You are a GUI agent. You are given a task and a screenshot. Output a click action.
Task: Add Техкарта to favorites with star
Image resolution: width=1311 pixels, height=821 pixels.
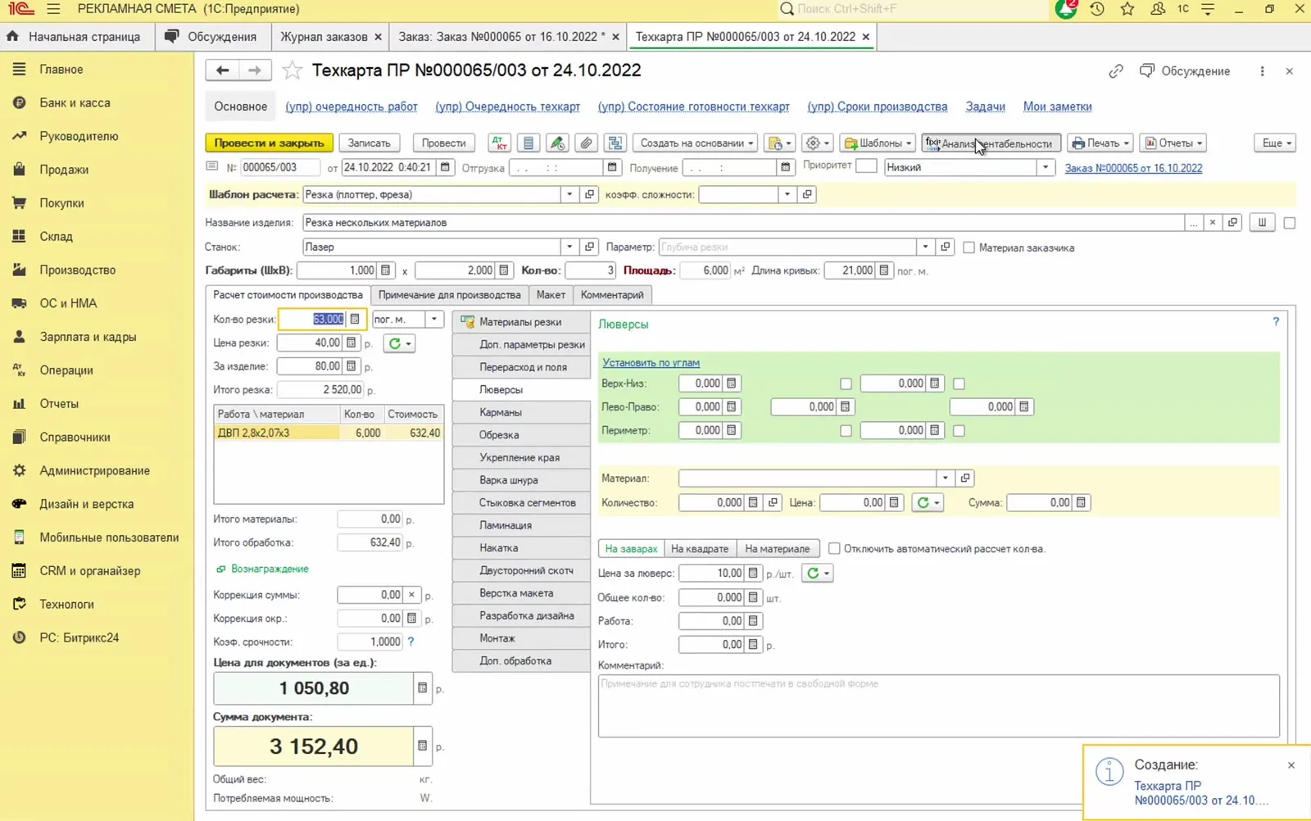(292, 70)
